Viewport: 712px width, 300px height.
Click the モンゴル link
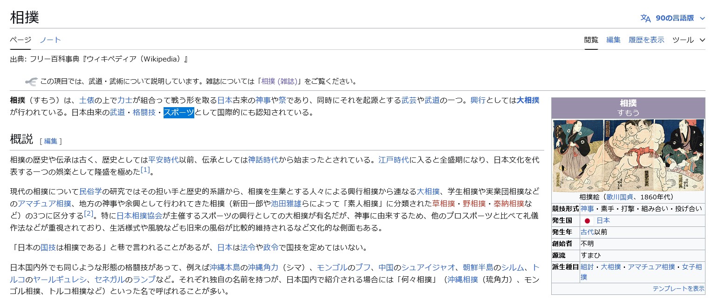click(x=332, y=267)
